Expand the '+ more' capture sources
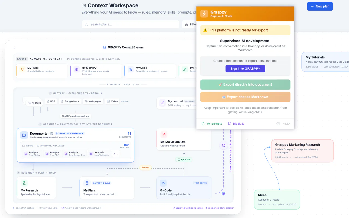The height and width of the screenshot is (218, 349). click(125, 101)
